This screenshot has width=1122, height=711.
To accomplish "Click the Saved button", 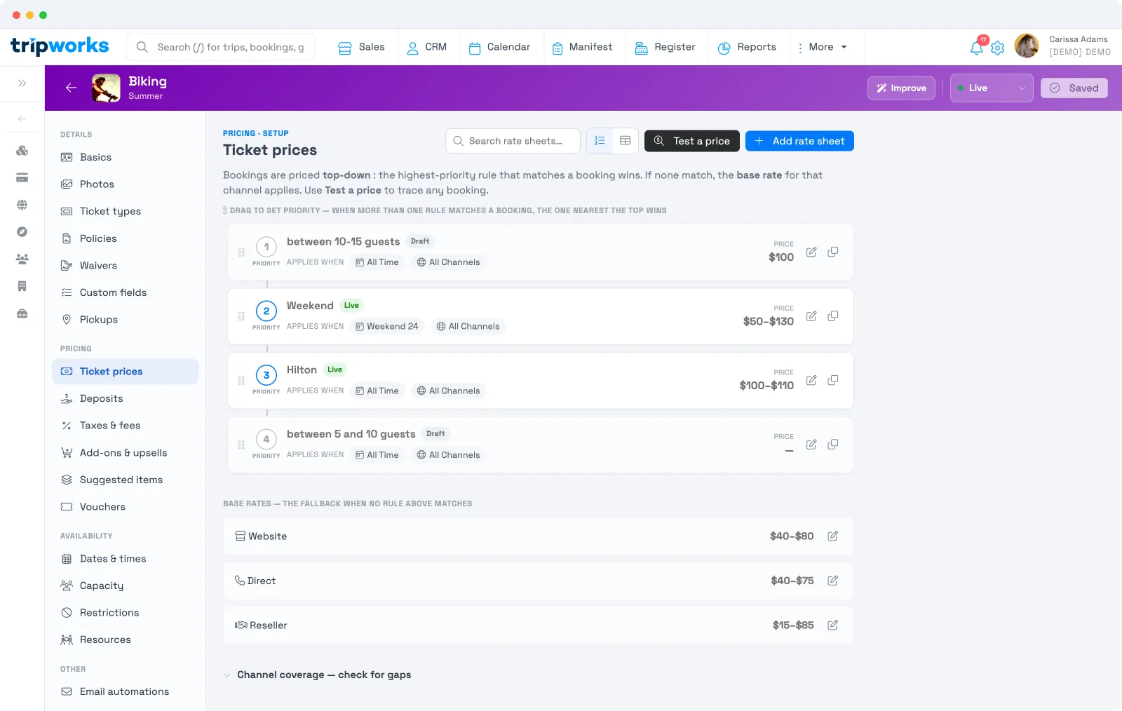I will pyautogui.click(x=1074, y=88).
